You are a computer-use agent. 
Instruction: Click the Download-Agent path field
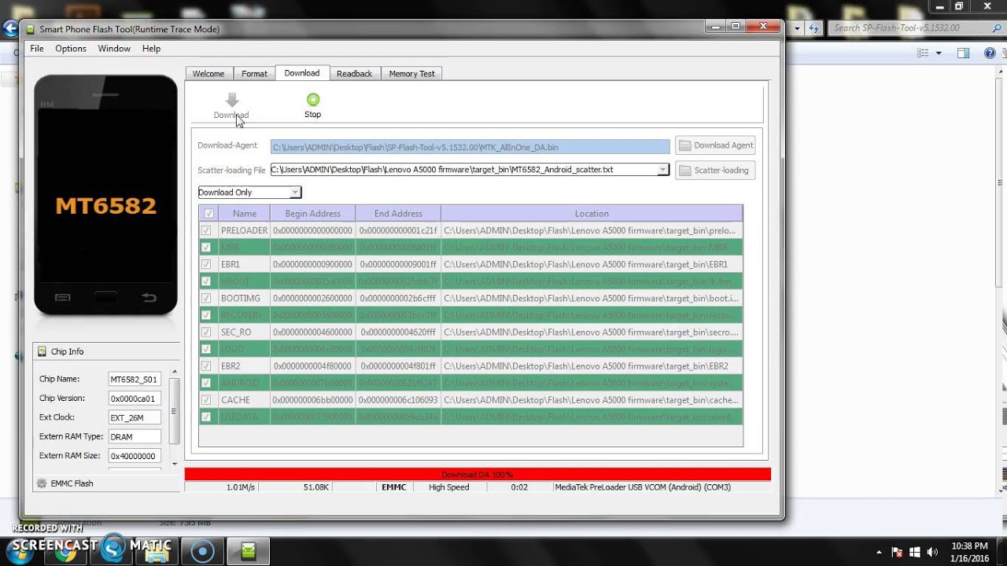[x=470, y=146]
